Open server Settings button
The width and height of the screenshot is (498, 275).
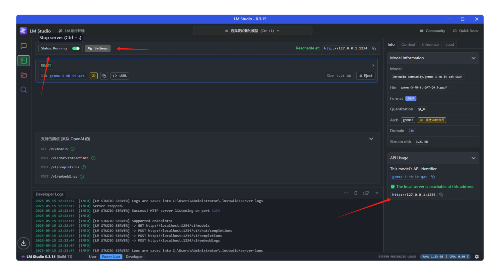[x=98, y=48]
